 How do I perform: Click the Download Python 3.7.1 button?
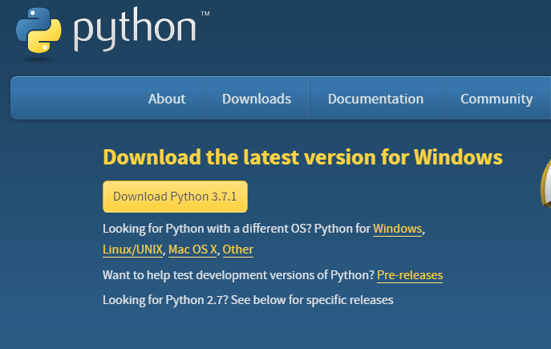175,197
